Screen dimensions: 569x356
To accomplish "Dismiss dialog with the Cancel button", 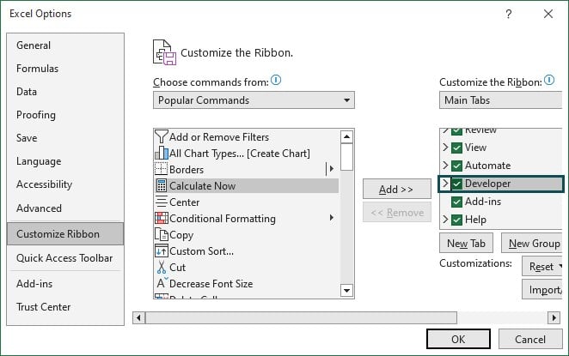I will pyautogui.click(x=530, y=339).
